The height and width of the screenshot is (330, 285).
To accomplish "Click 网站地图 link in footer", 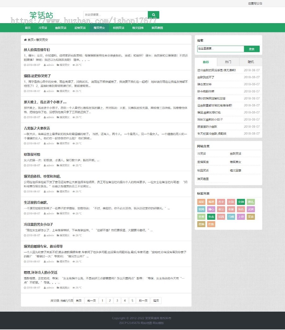I will click(x=146, y=323).
